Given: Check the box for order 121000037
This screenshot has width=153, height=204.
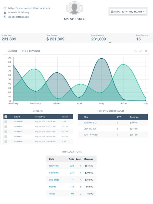Looking at the screenshot, I should 6,137.
